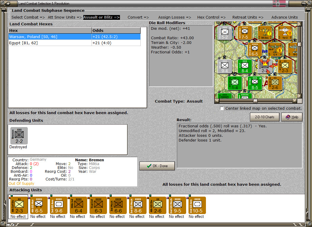Click Combat Ratio: +43.00 line

click(172, 38)
